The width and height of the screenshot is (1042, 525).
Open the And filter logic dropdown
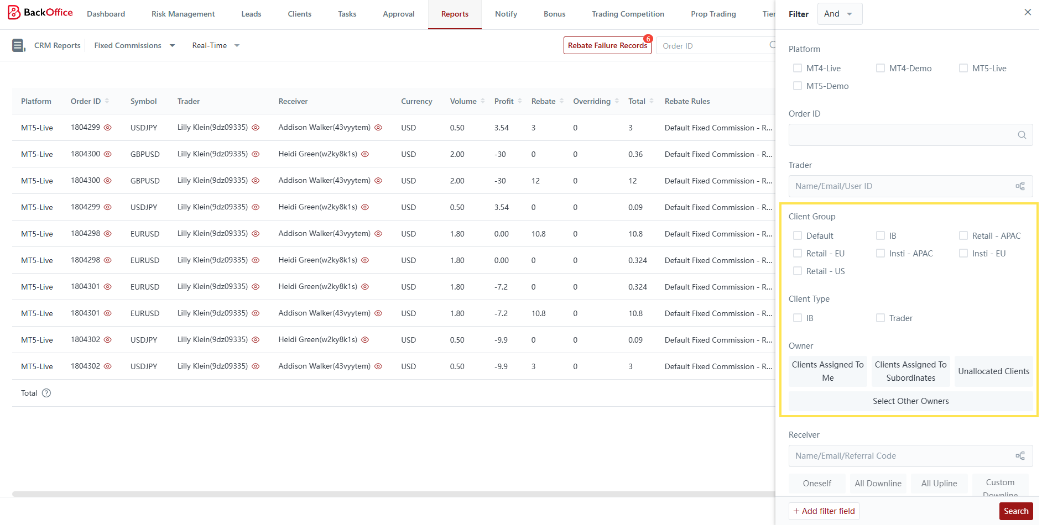(x=839, y=14)
